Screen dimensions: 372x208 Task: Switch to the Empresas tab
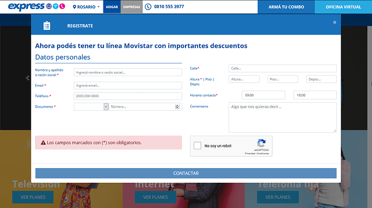132,6
